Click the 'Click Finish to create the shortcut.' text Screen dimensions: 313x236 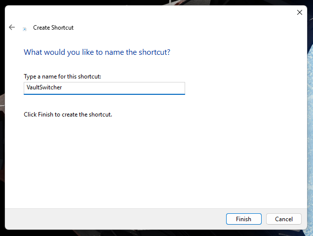(x=68, y=115)
